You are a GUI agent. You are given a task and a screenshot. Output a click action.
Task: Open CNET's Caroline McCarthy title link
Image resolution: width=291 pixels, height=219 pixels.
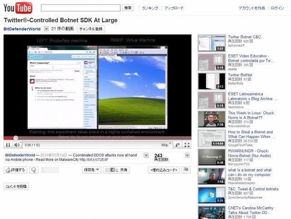[251, 210]
